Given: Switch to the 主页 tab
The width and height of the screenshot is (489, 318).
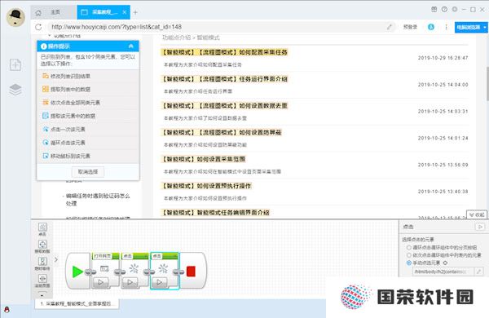Looking at the screenshot, I should click(x=54, y=12).
